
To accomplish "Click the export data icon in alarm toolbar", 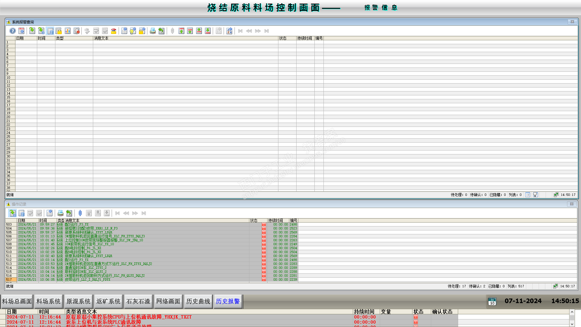I will coord(161,31).
